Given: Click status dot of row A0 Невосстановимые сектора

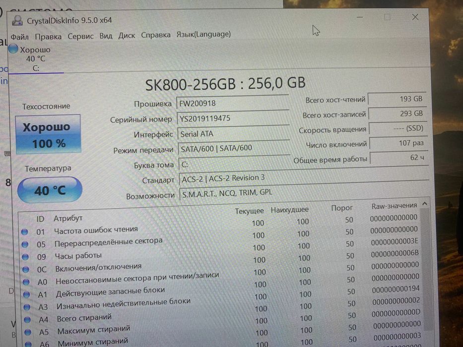Looking at the screenshot, I should [x=26, y=282].
